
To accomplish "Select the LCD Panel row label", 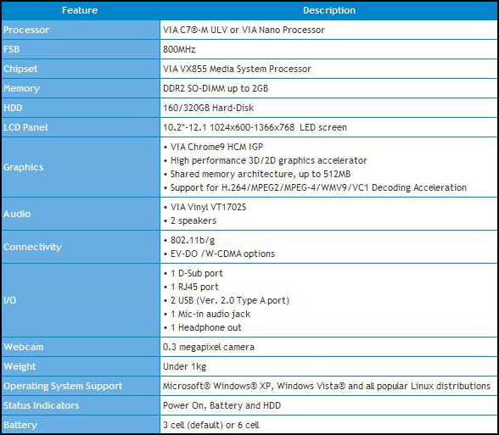I will pyautogui.click(x=25, y=127).
